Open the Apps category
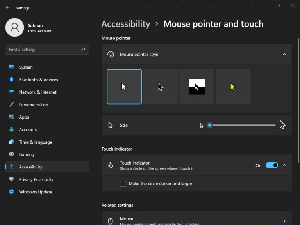This screenshot has width=300, height=225. (47, 117)
